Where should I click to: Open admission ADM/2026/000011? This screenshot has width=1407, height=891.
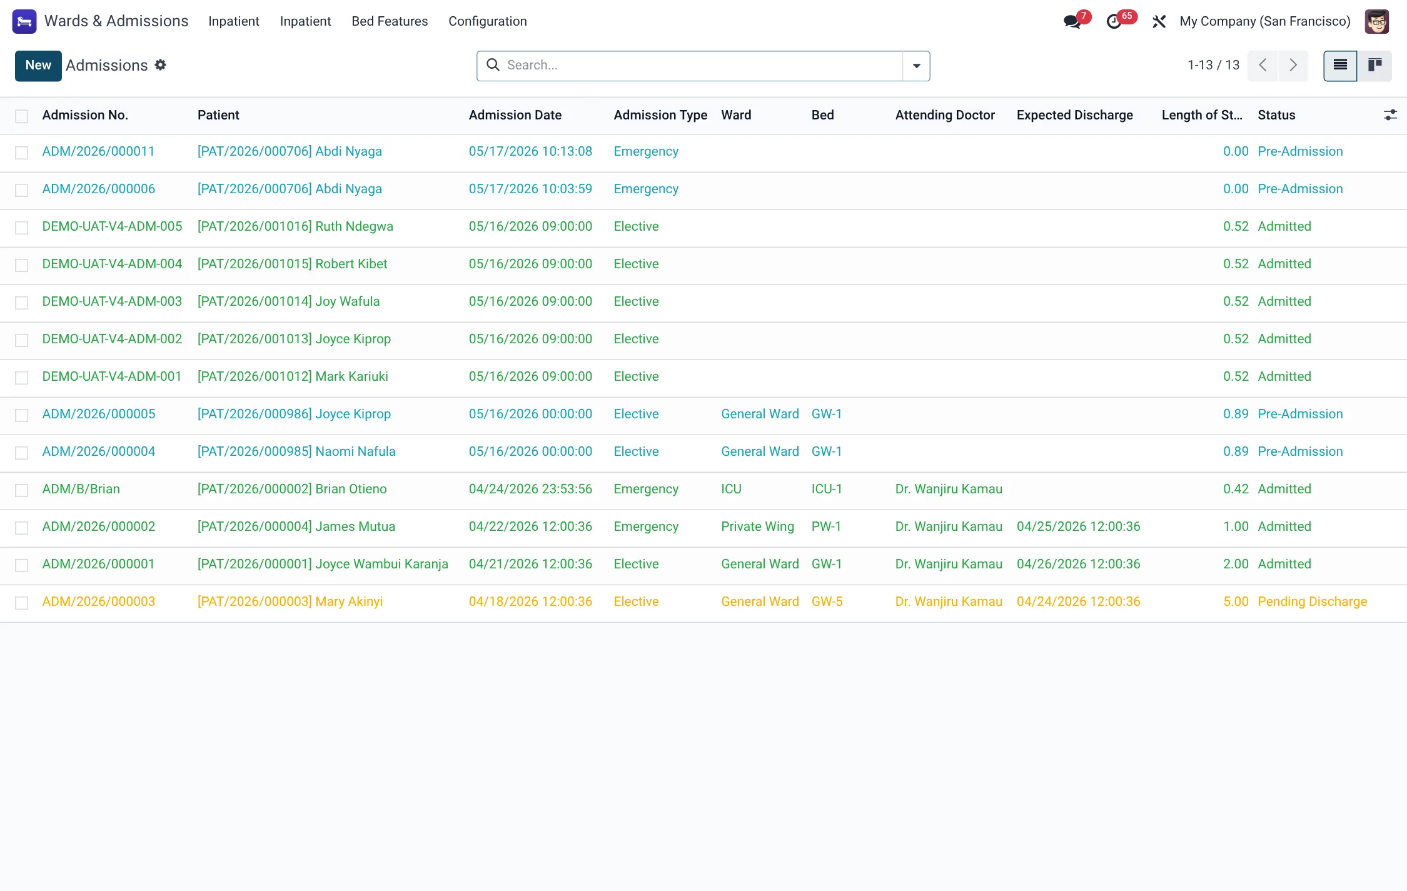[98, 151]
